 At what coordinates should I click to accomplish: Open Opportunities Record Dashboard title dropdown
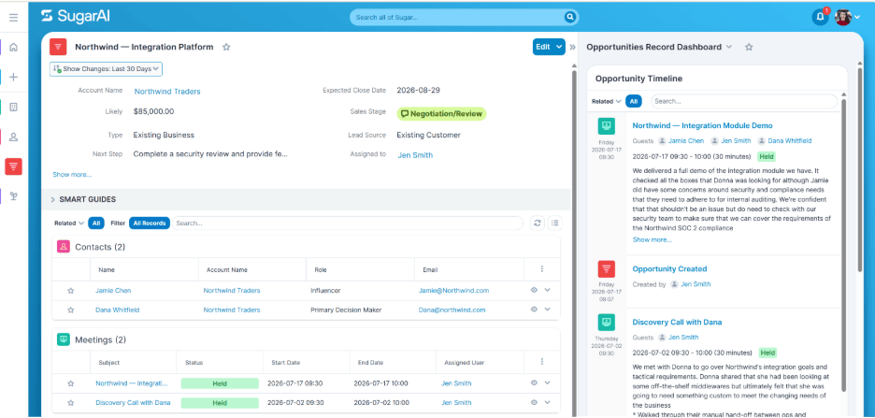coord(729,48)
